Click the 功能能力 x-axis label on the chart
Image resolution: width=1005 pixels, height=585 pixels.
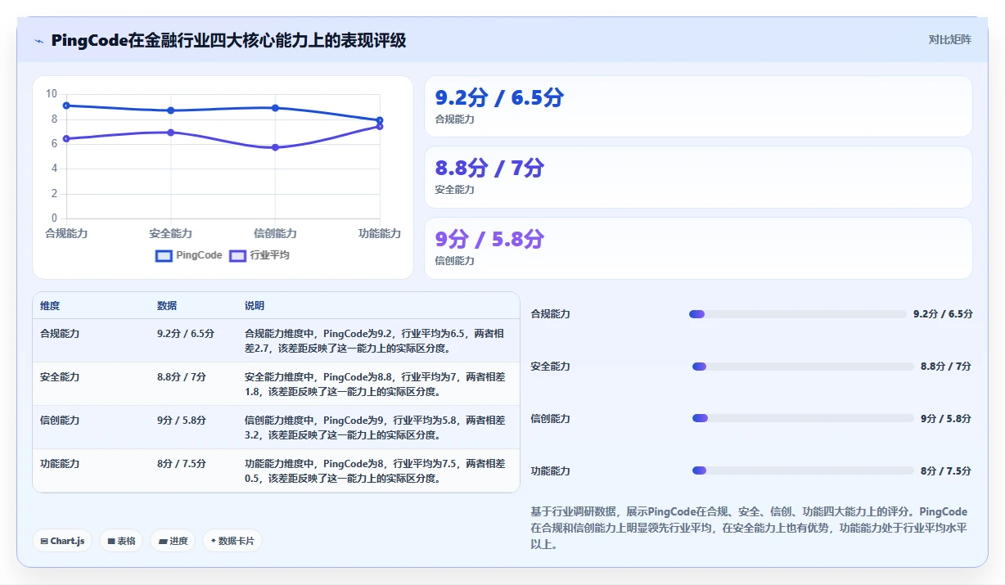(x=380, y=234)
